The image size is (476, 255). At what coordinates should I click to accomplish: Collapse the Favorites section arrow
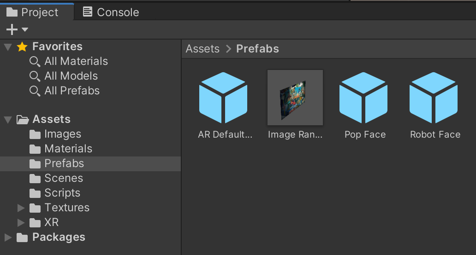pos(8,47)
